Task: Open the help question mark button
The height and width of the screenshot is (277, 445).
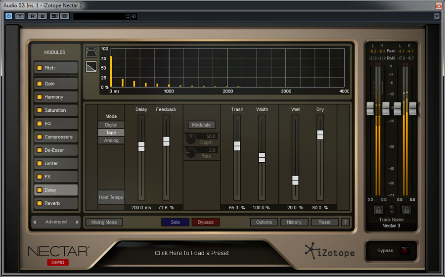Action: pos(345,222)
